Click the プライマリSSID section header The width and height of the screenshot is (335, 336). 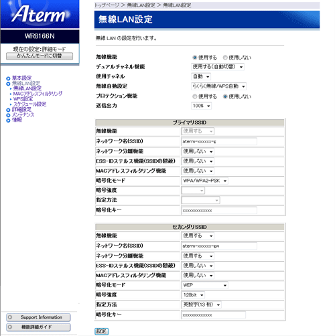190,122
